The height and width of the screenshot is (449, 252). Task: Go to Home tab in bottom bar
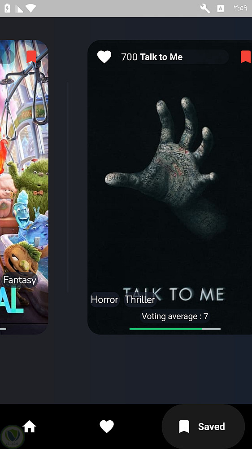pyautogui.click(x=29, y=427)
